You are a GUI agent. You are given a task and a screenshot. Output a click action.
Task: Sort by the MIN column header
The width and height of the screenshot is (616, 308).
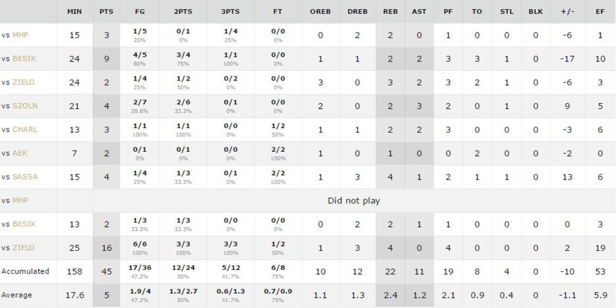point(75,12)
